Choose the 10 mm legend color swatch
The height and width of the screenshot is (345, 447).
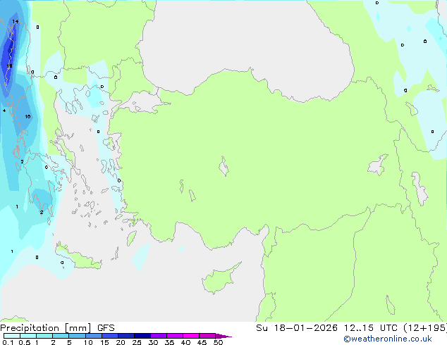[93, 336]
